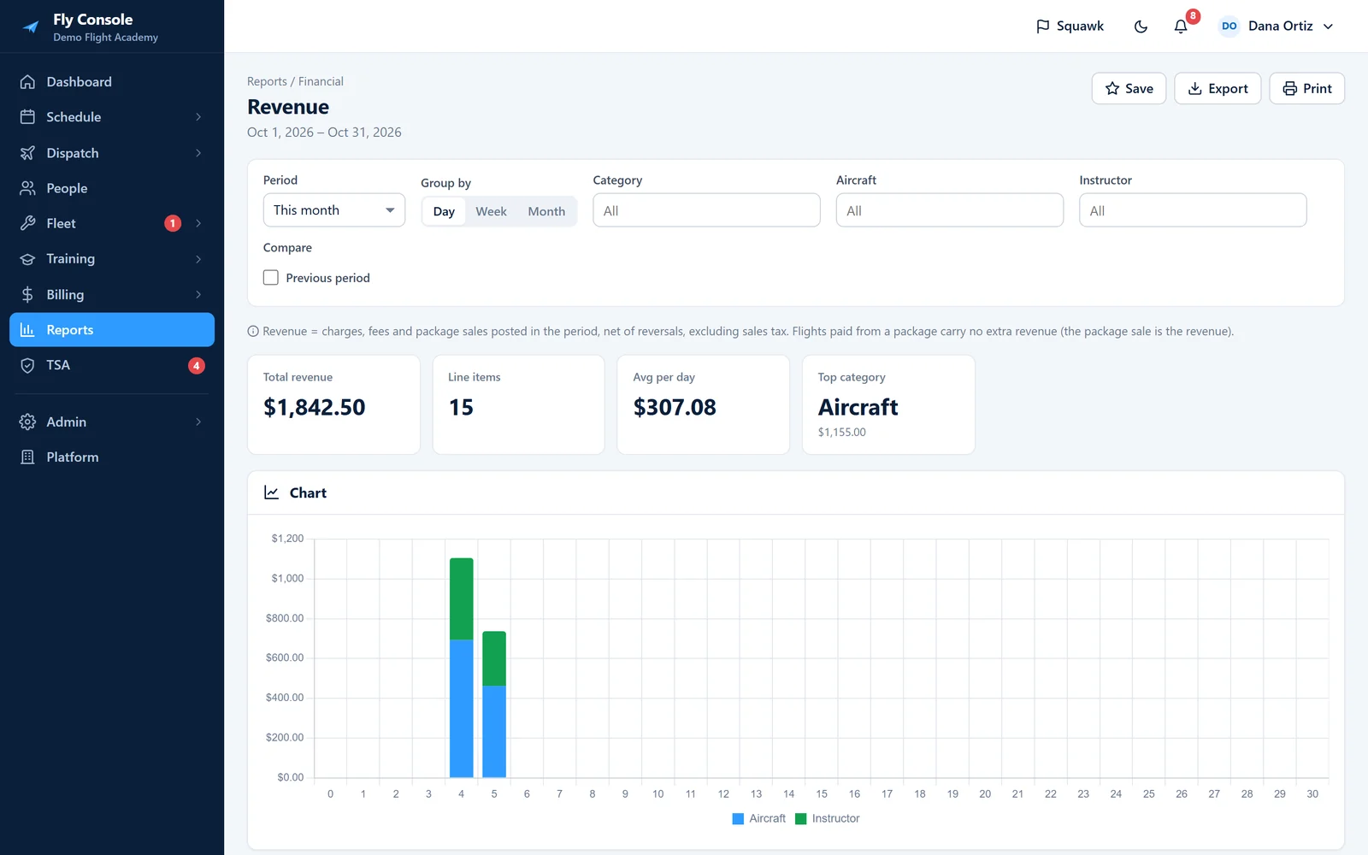Group revenue by Month
The height and width of the screenshot is (855, 1368).
(x=546, y=211)
